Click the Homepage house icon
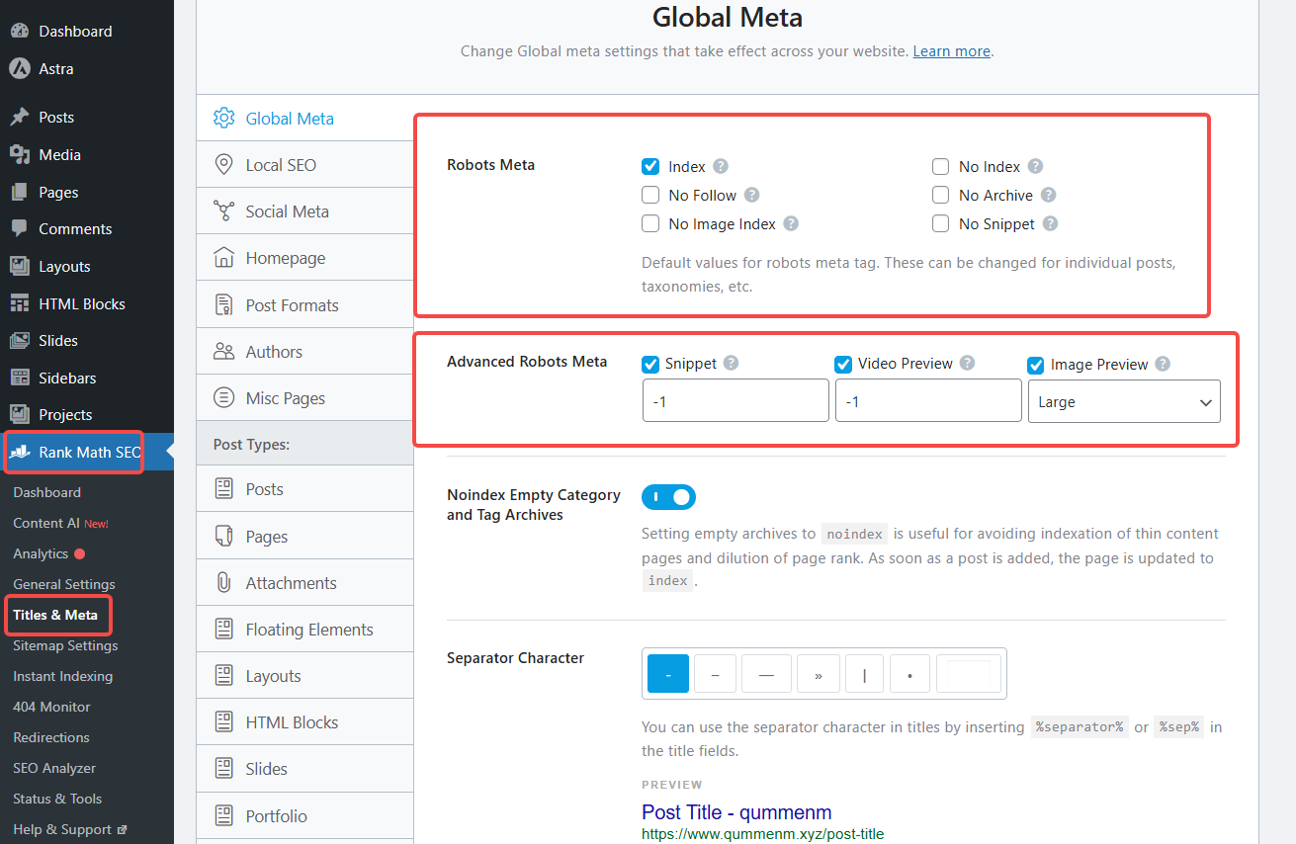 224,258
